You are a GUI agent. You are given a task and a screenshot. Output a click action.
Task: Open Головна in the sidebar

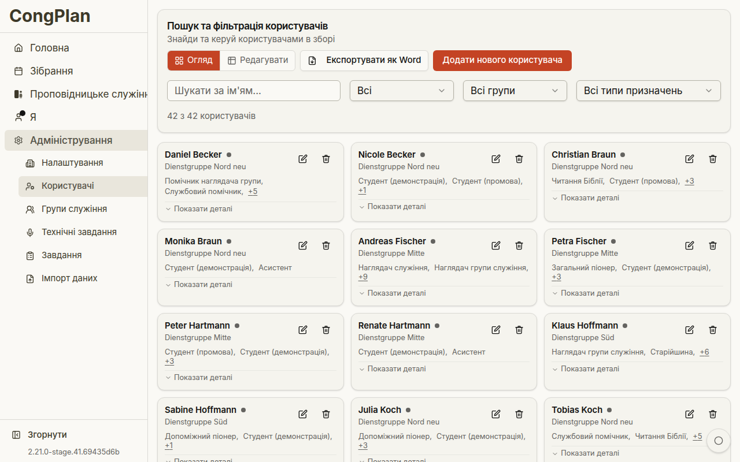coord(76,48)
